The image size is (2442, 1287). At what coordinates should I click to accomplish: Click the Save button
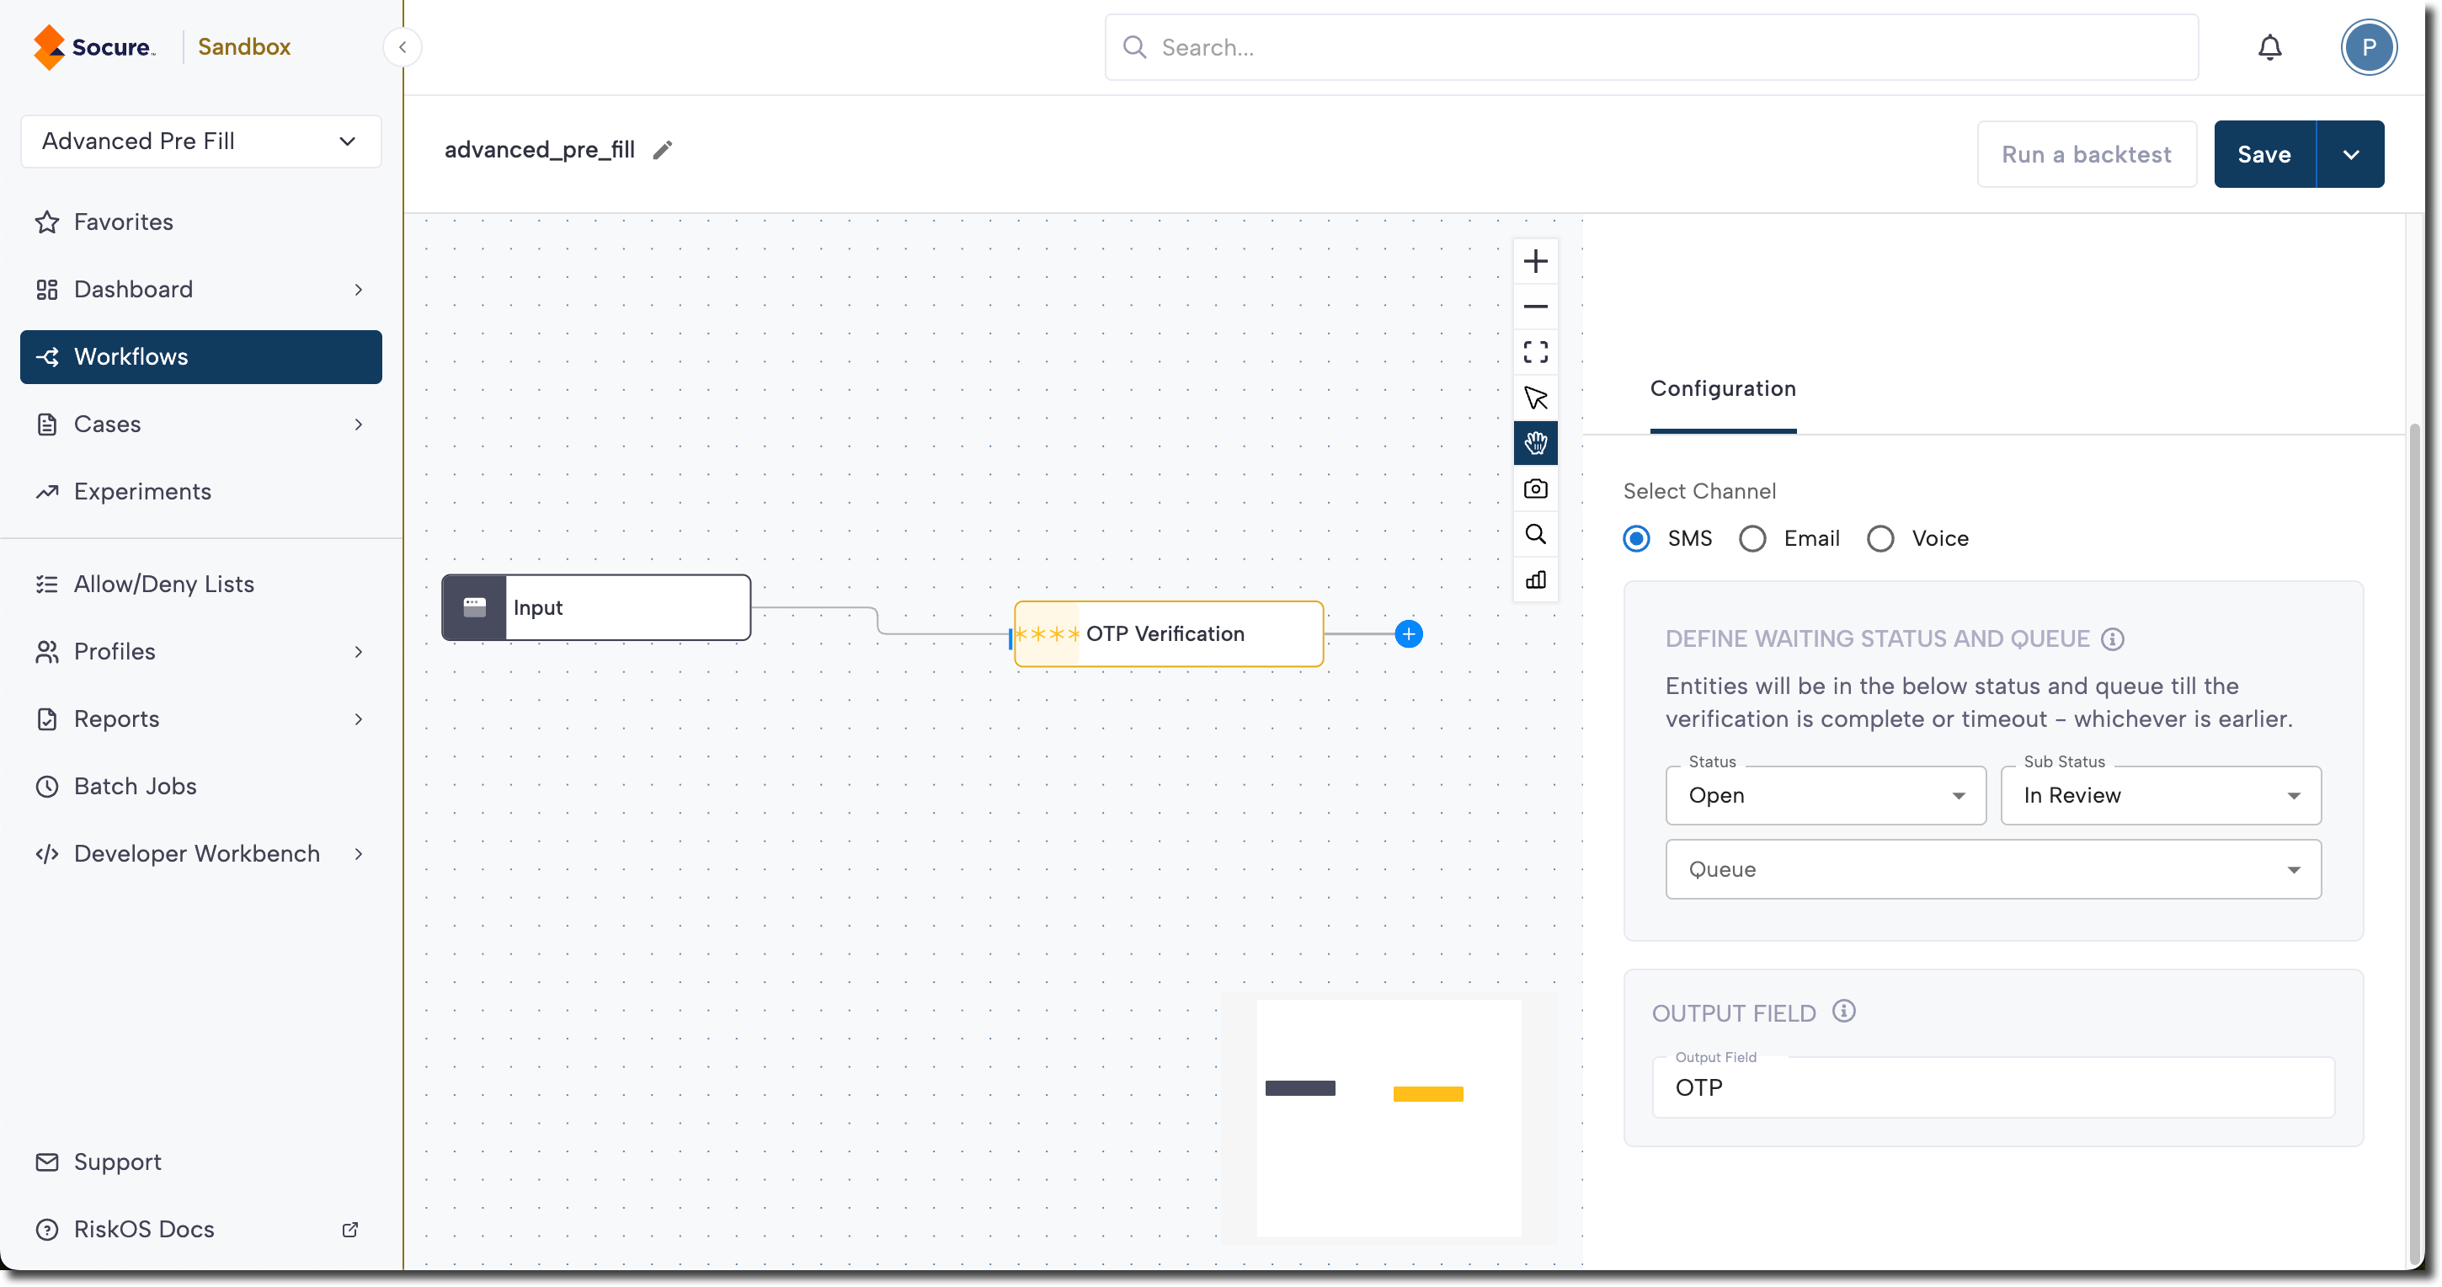tap(2263, 153)
